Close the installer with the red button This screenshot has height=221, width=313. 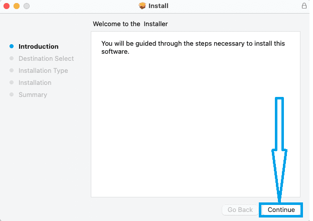click(7, 6)
